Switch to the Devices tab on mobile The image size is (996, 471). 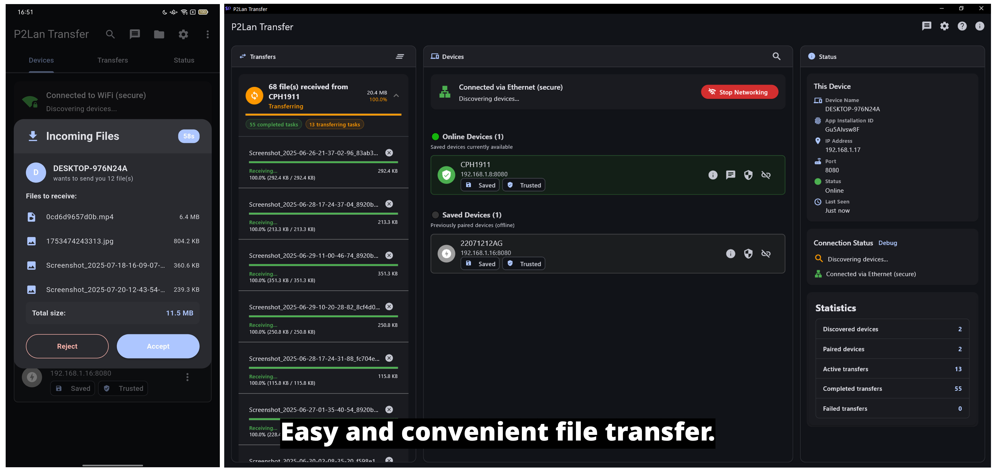(x=42, y=60)
